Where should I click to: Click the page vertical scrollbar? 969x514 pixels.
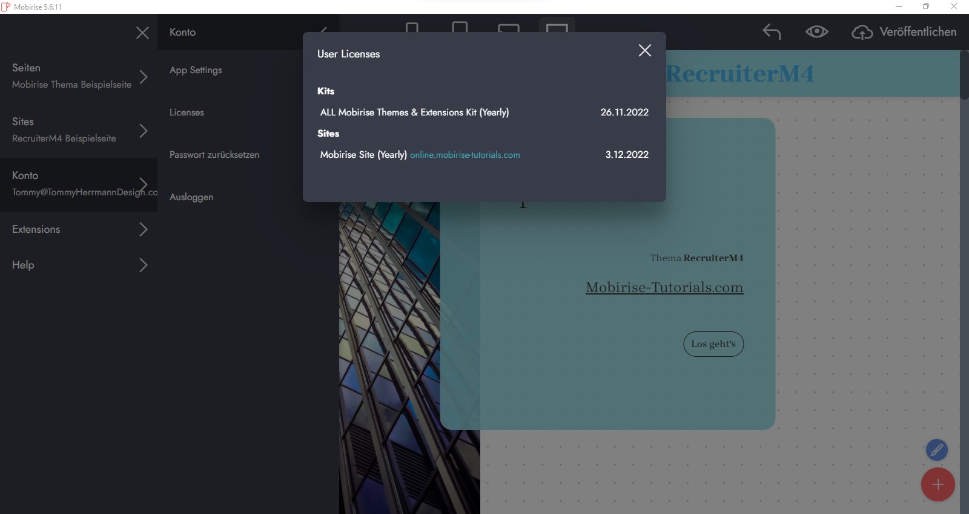click(x=965, y=75)
